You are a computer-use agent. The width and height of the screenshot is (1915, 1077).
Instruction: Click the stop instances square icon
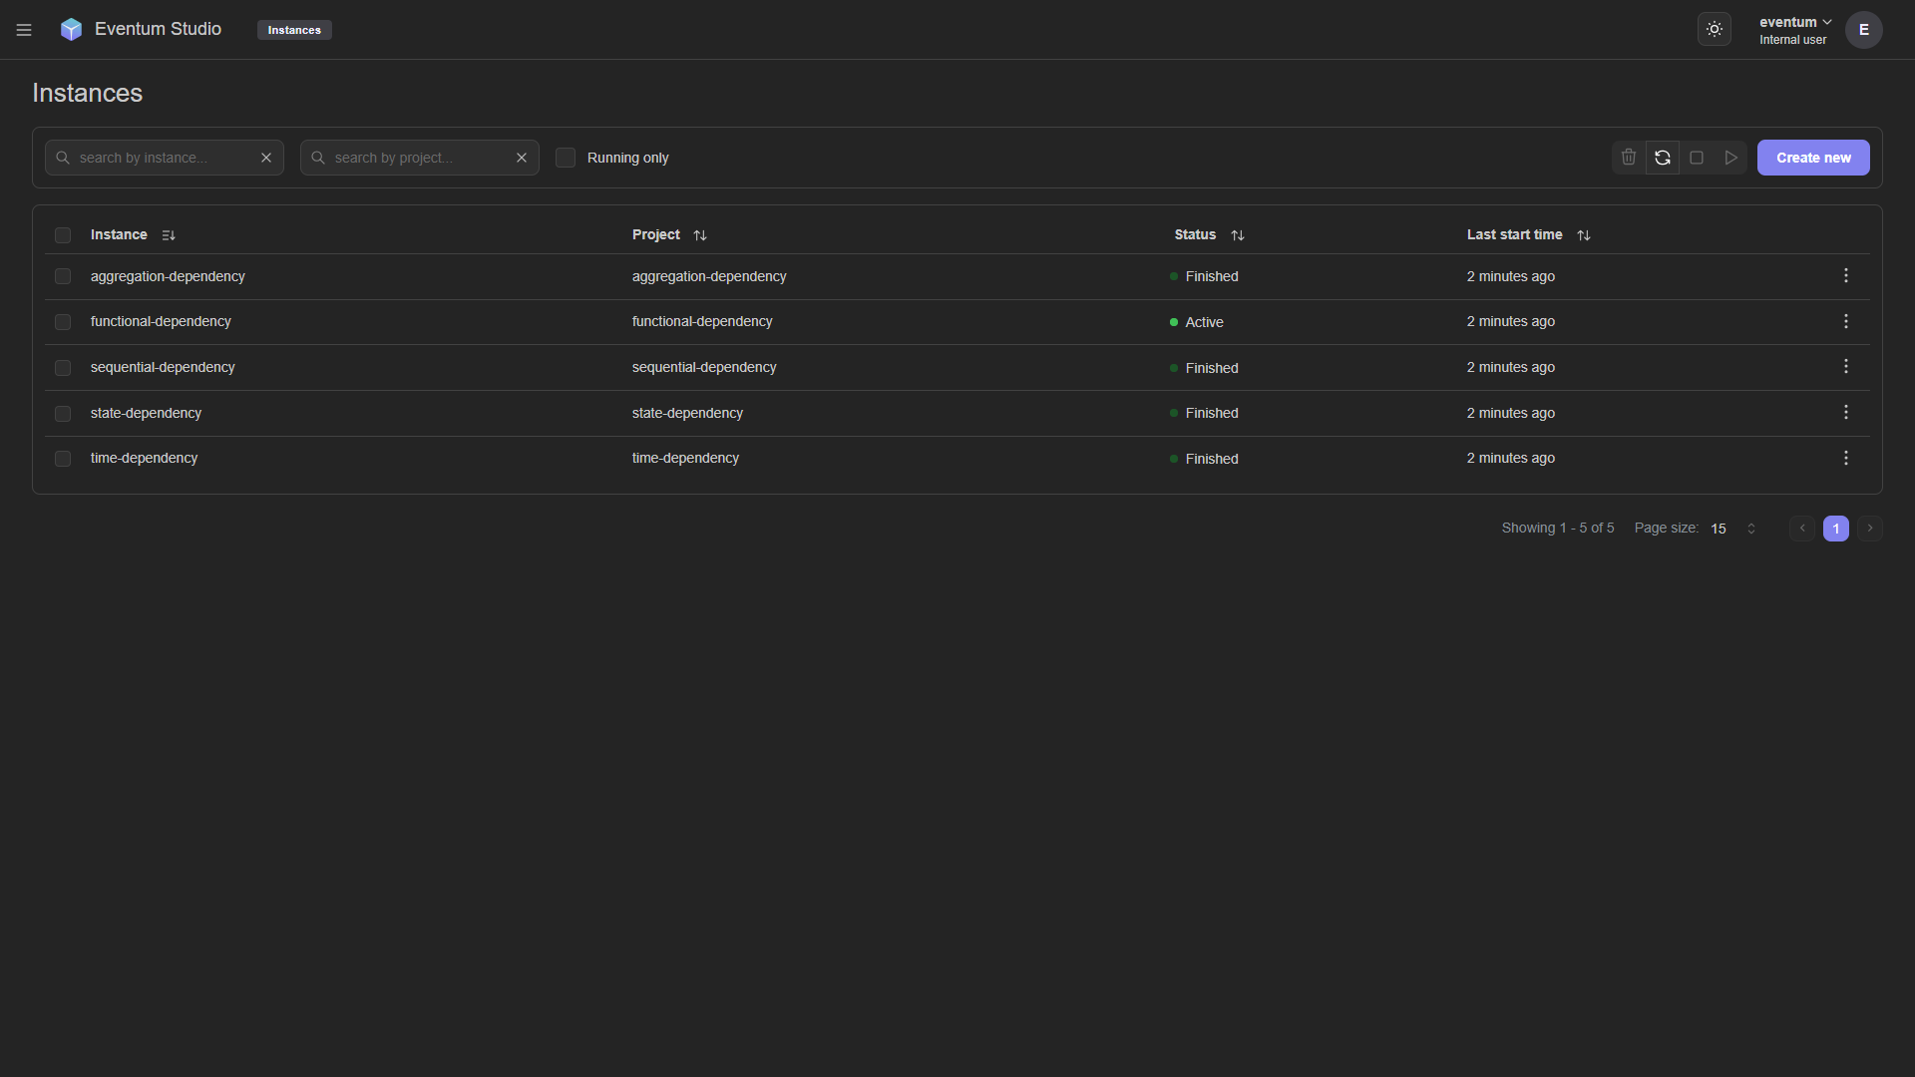tap(1696, 158)
